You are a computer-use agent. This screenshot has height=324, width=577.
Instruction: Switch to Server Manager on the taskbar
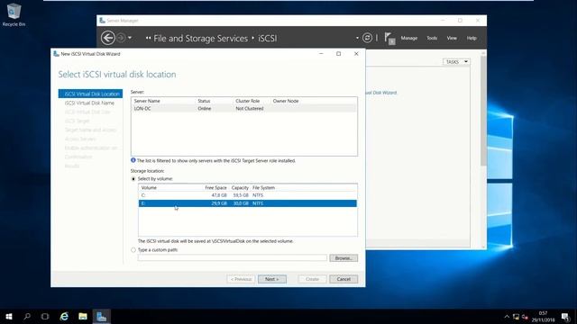coord(101,316)
